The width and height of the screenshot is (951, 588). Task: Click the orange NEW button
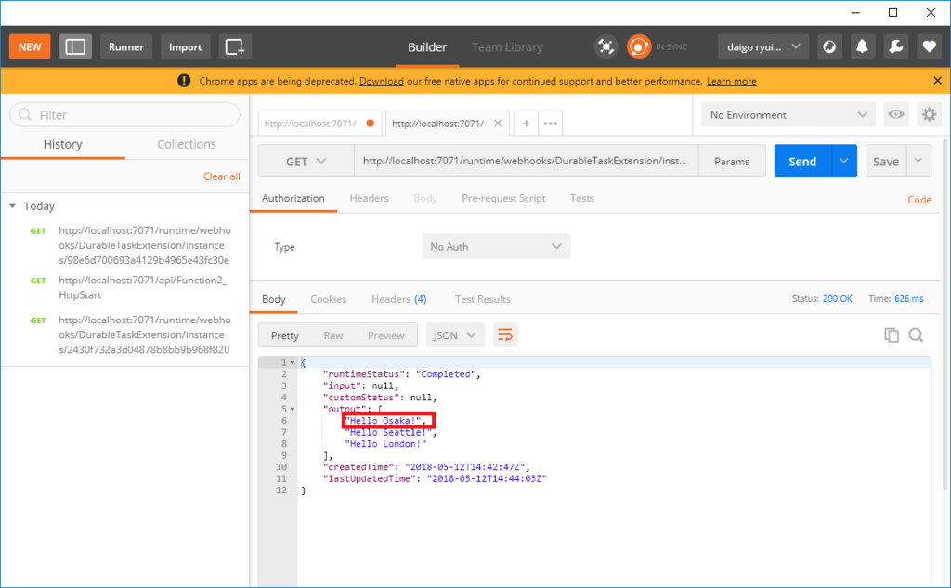click(x=30, y=46)
